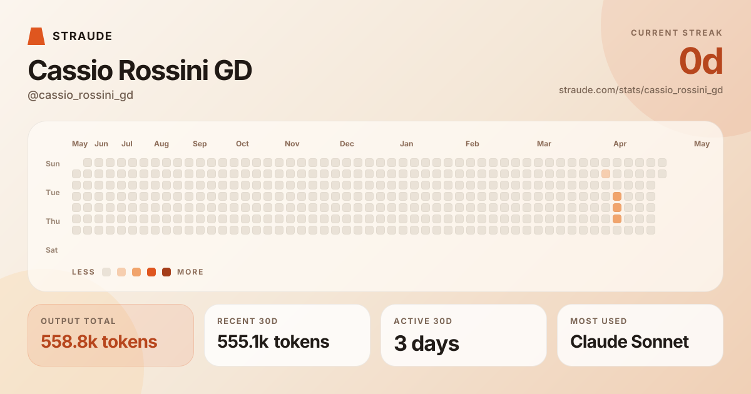Select the medium orange legend swatch
Image resolution: width=751 pixels, height=394 pixels.
(136, 272)
